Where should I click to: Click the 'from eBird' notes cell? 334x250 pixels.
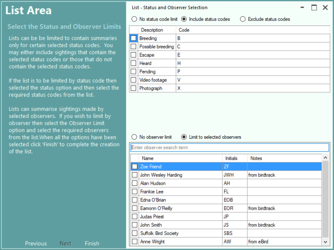pyautogui.click(x=284, y=242)
